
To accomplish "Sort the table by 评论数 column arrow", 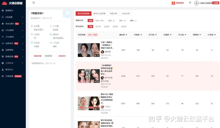I will click(x=185, y=35).
